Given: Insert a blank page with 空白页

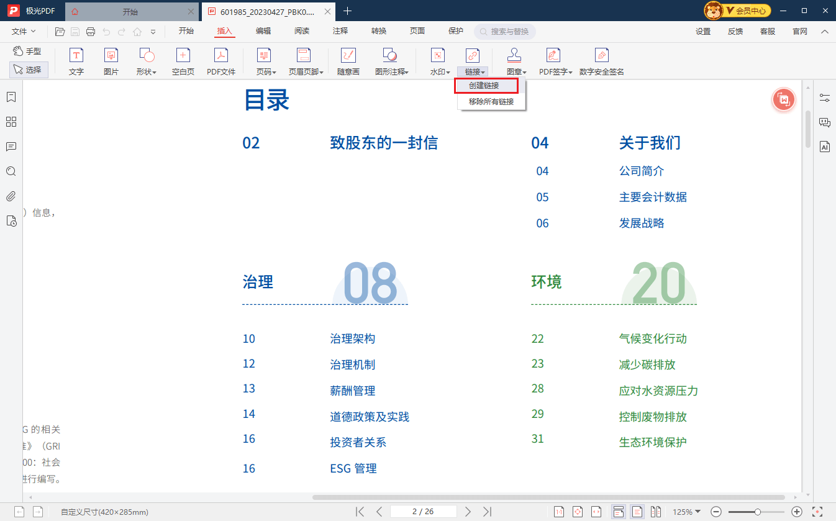Looking at the screenshot, I should (183, 62).
